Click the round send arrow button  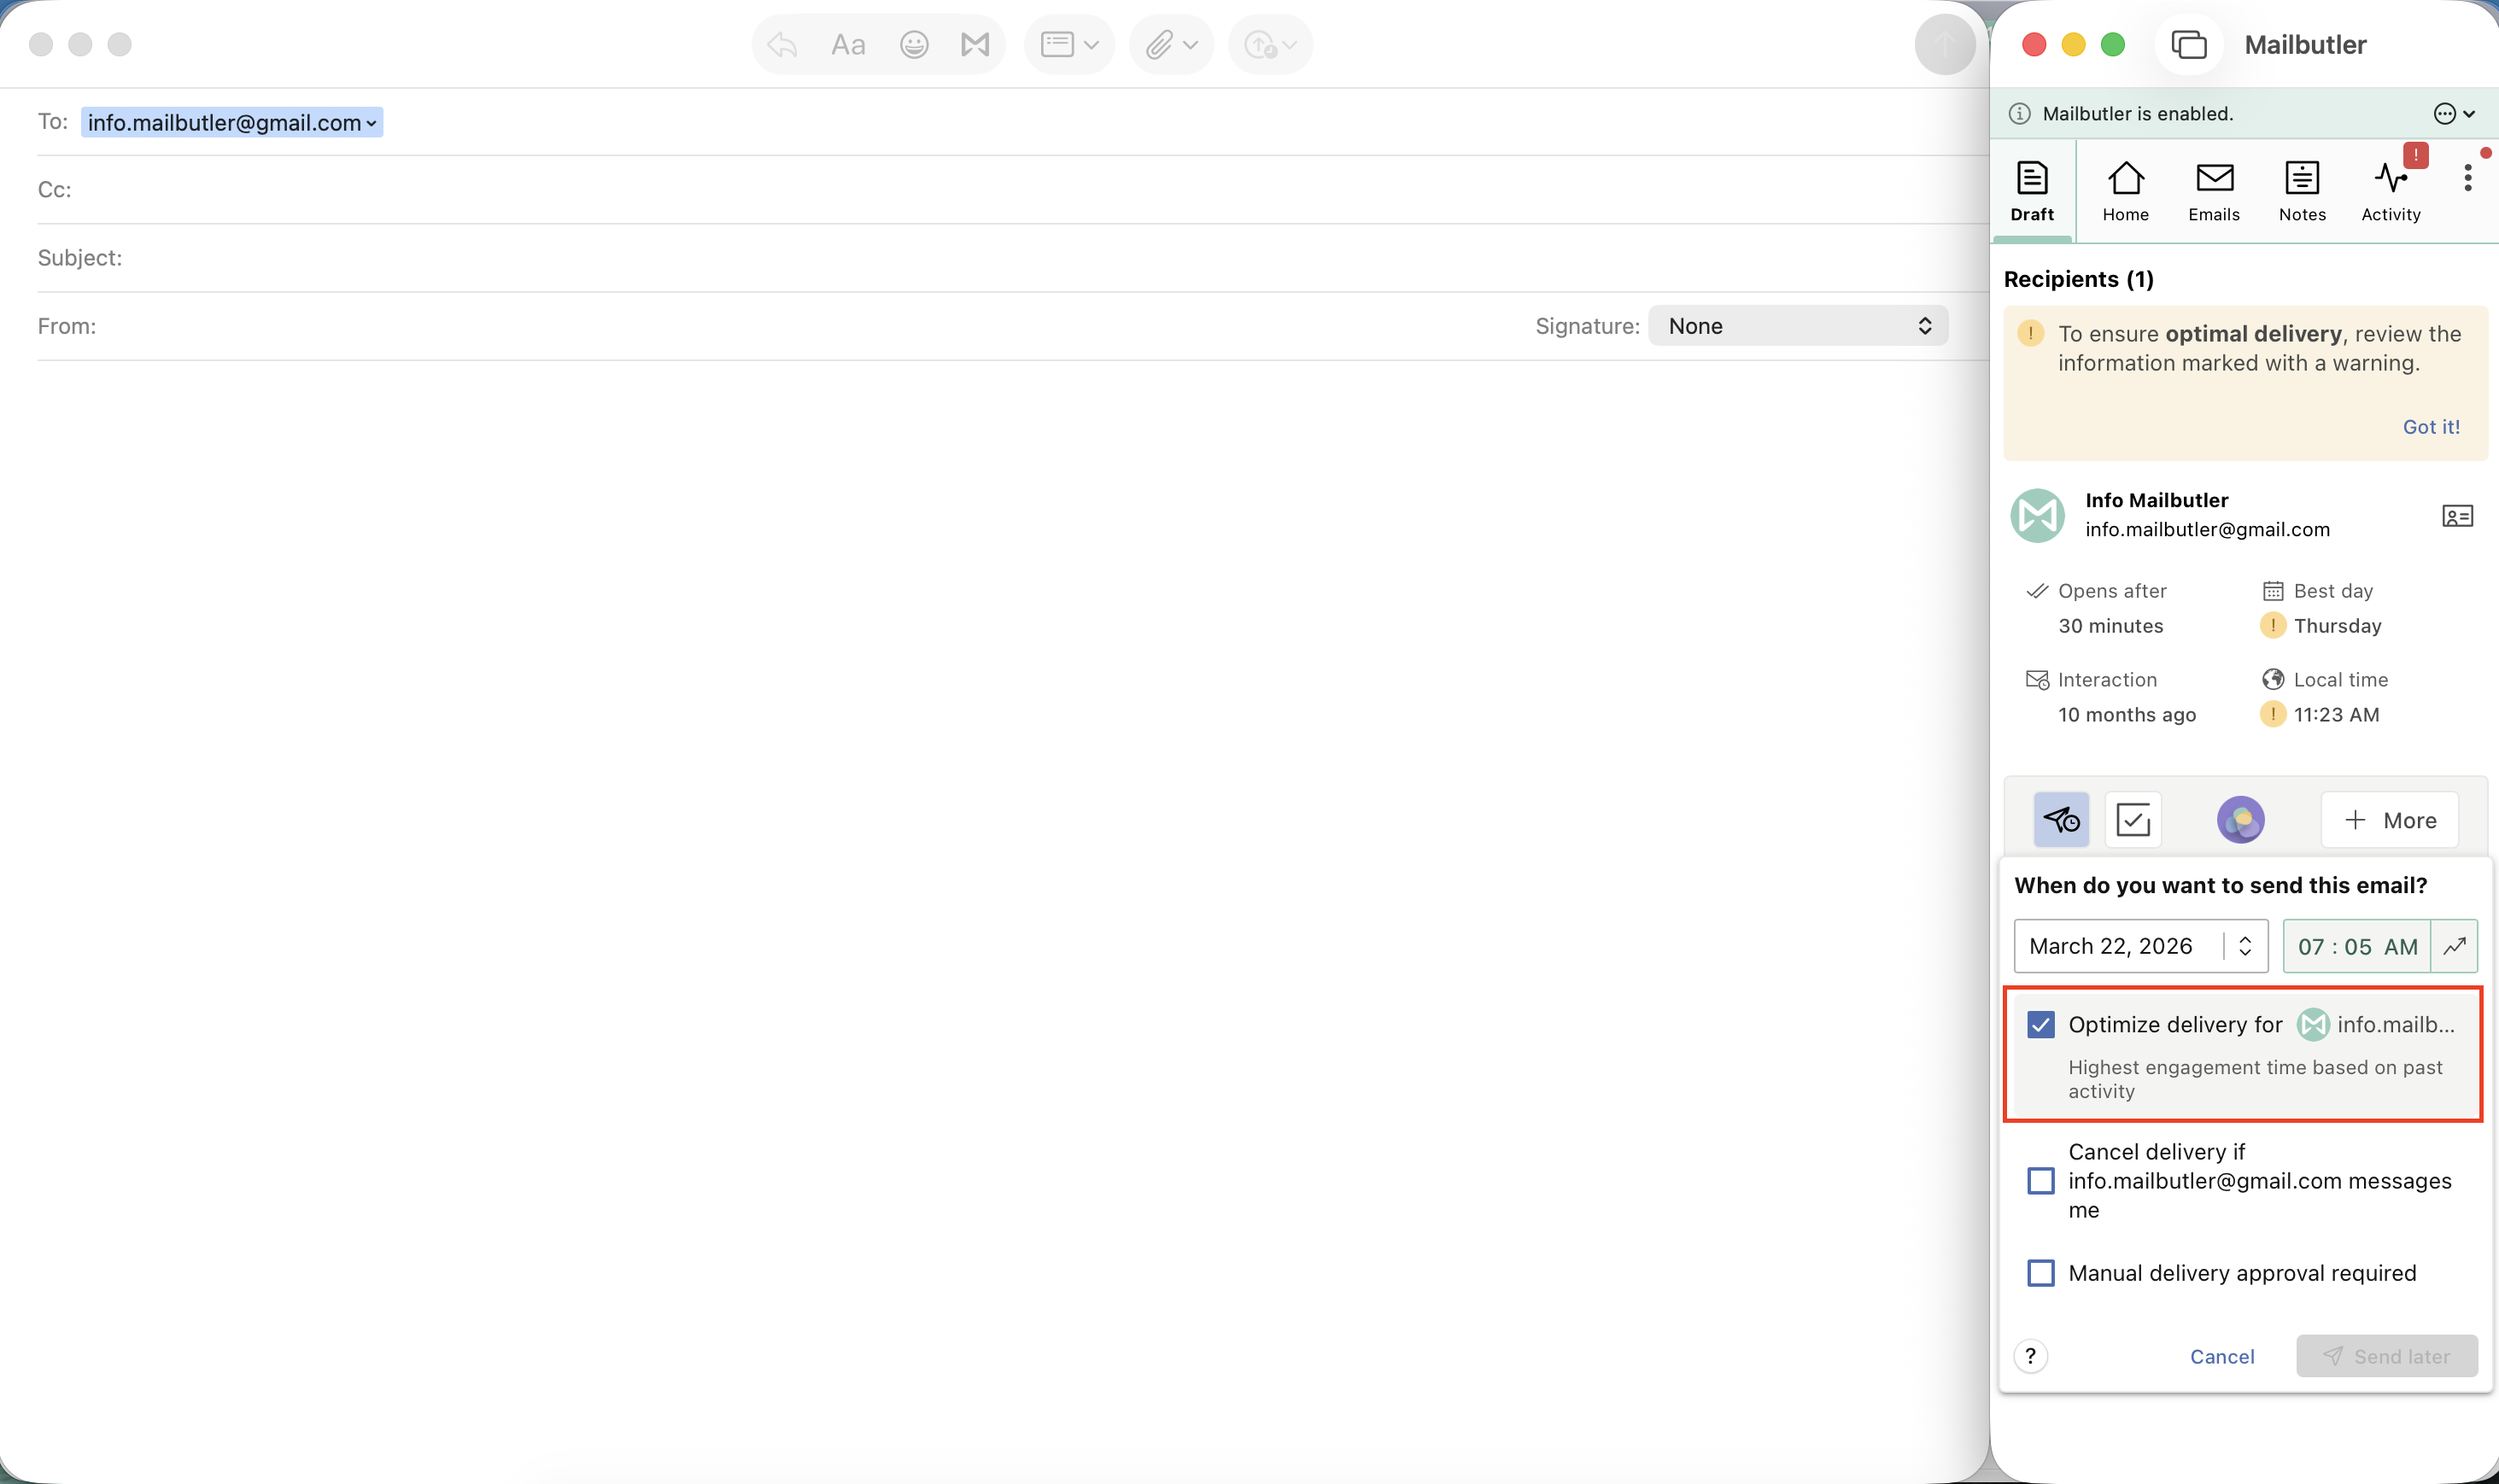click(x=1944, y=44)
